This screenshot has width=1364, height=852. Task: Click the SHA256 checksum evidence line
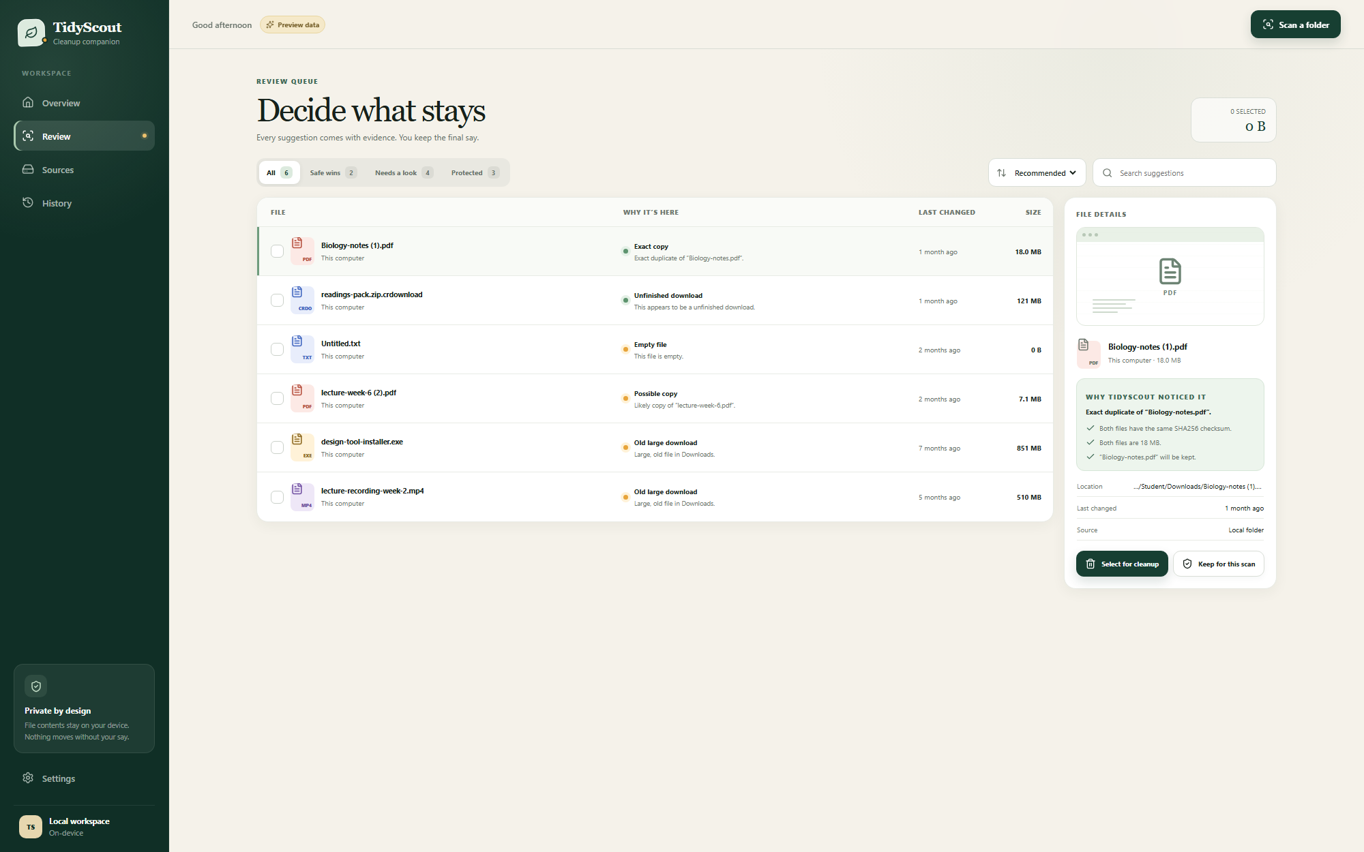[x=1165, y=428]
